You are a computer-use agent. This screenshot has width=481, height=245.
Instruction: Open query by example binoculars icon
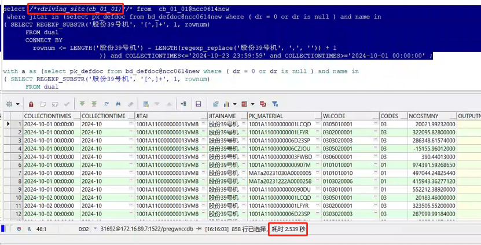coord(118,104)
